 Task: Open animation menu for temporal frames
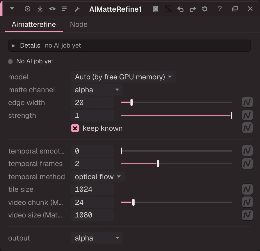point(247,163)
